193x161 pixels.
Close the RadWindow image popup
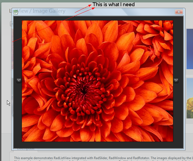[x=179, y=12]
